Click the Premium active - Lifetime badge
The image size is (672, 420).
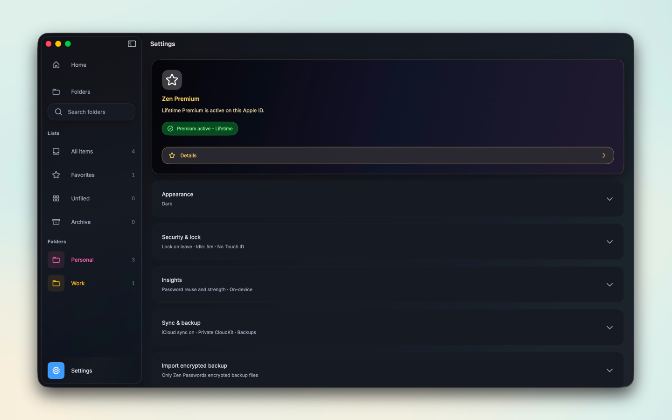(200, 129)
